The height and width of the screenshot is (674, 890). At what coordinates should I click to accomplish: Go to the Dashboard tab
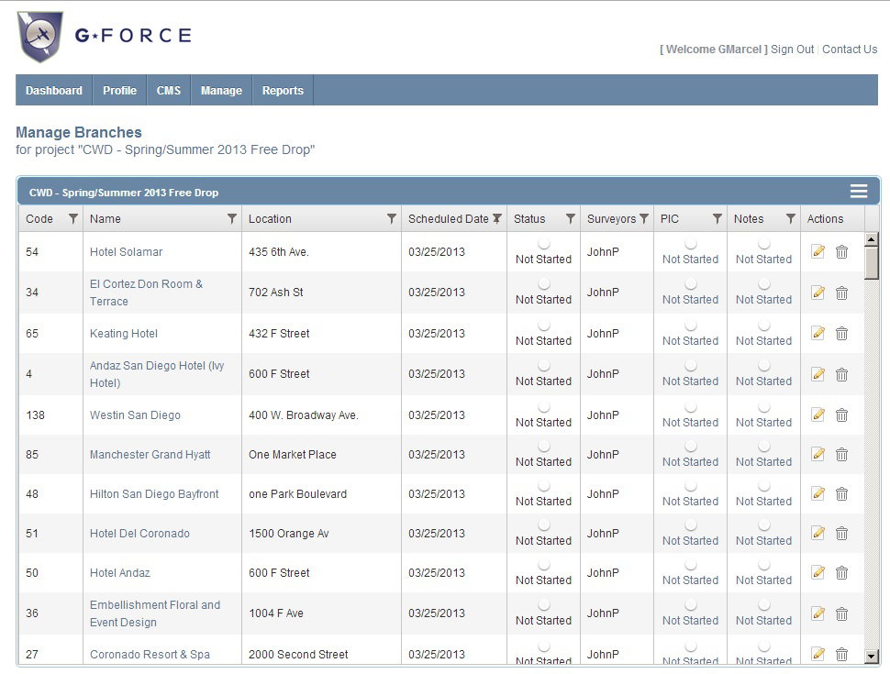pos(54,90)
